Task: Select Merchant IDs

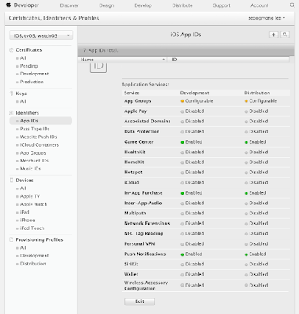Action: click(35, 161)
